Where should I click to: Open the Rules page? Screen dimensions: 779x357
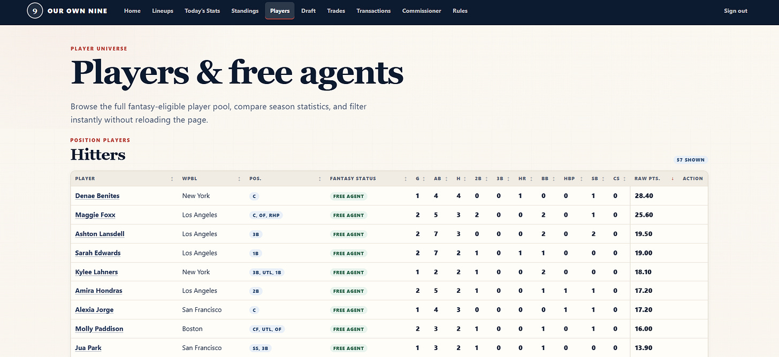[460, 11]
